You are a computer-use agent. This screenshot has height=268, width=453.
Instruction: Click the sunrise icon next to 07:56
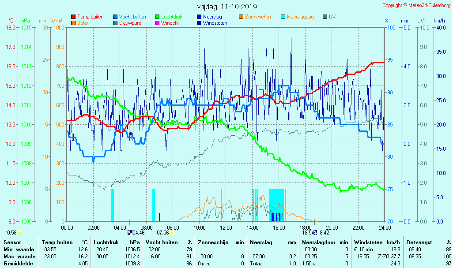(172, 232)
